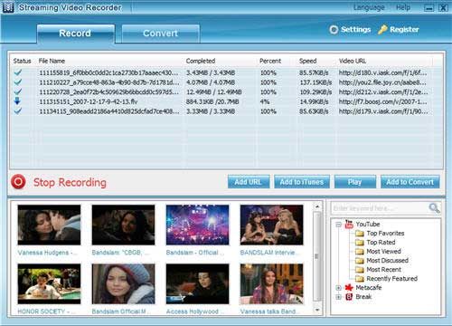Click the Add to iTunes button
452x326 pixels.
click(302, 182)
